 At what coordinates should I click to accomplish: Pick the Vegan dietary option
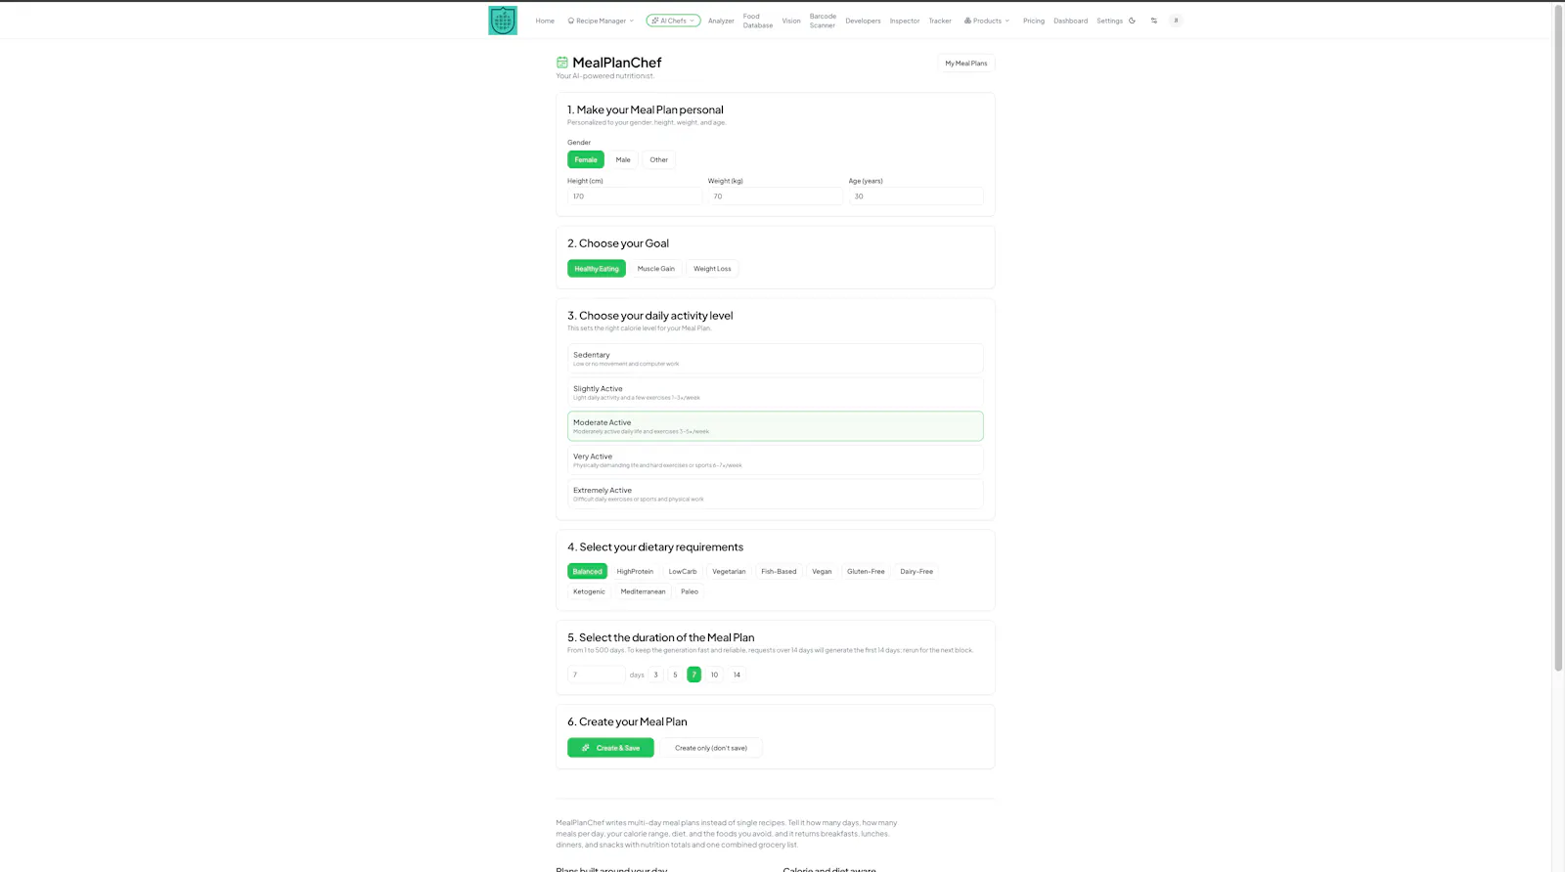click(822, 572)
